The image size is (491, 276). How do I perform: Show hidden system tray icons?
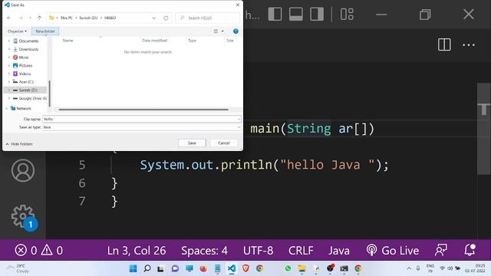(409, 268)
